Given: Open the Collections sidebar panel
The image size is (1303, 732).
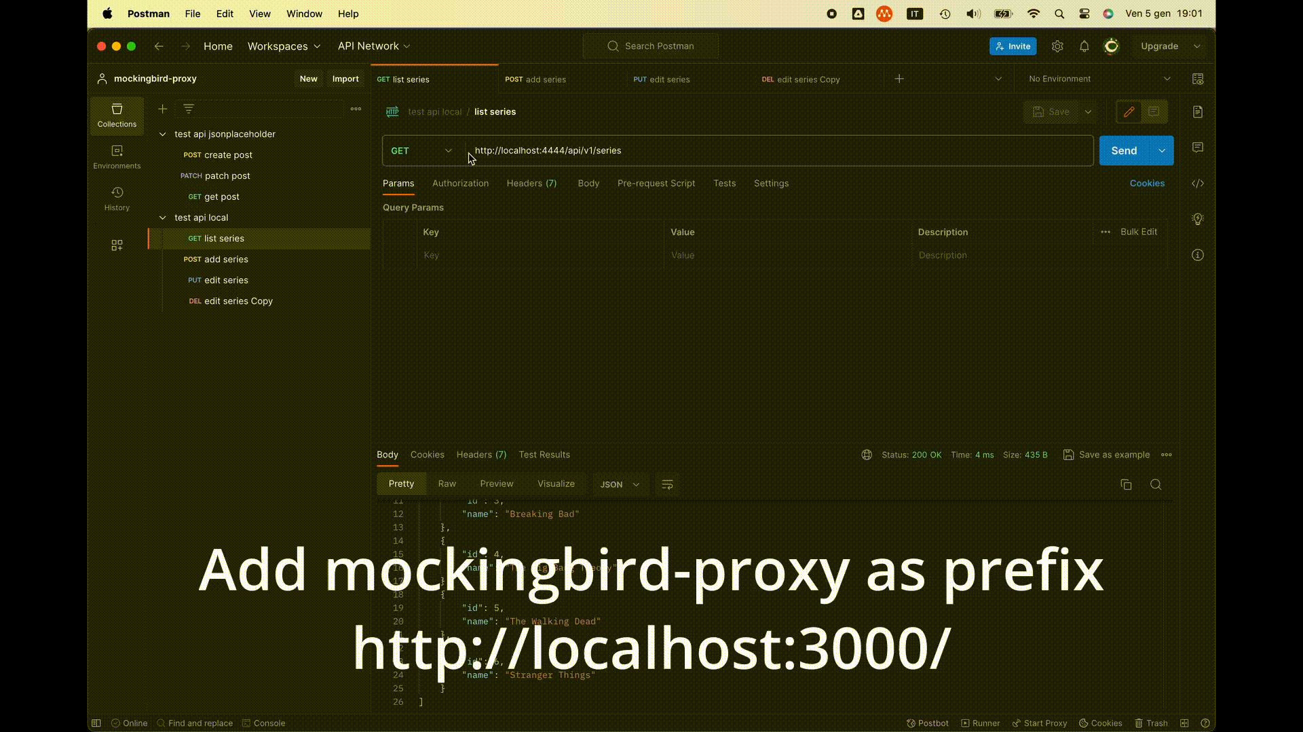Looking at the screenshot, I should pos(117,115).
